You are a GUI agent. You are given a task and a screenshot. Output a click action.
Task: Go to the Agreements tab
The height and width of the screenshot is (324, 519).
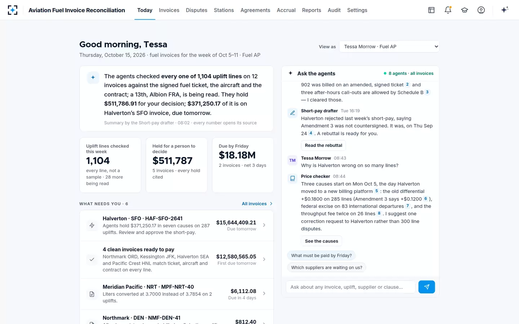click(x=255, y=10)
